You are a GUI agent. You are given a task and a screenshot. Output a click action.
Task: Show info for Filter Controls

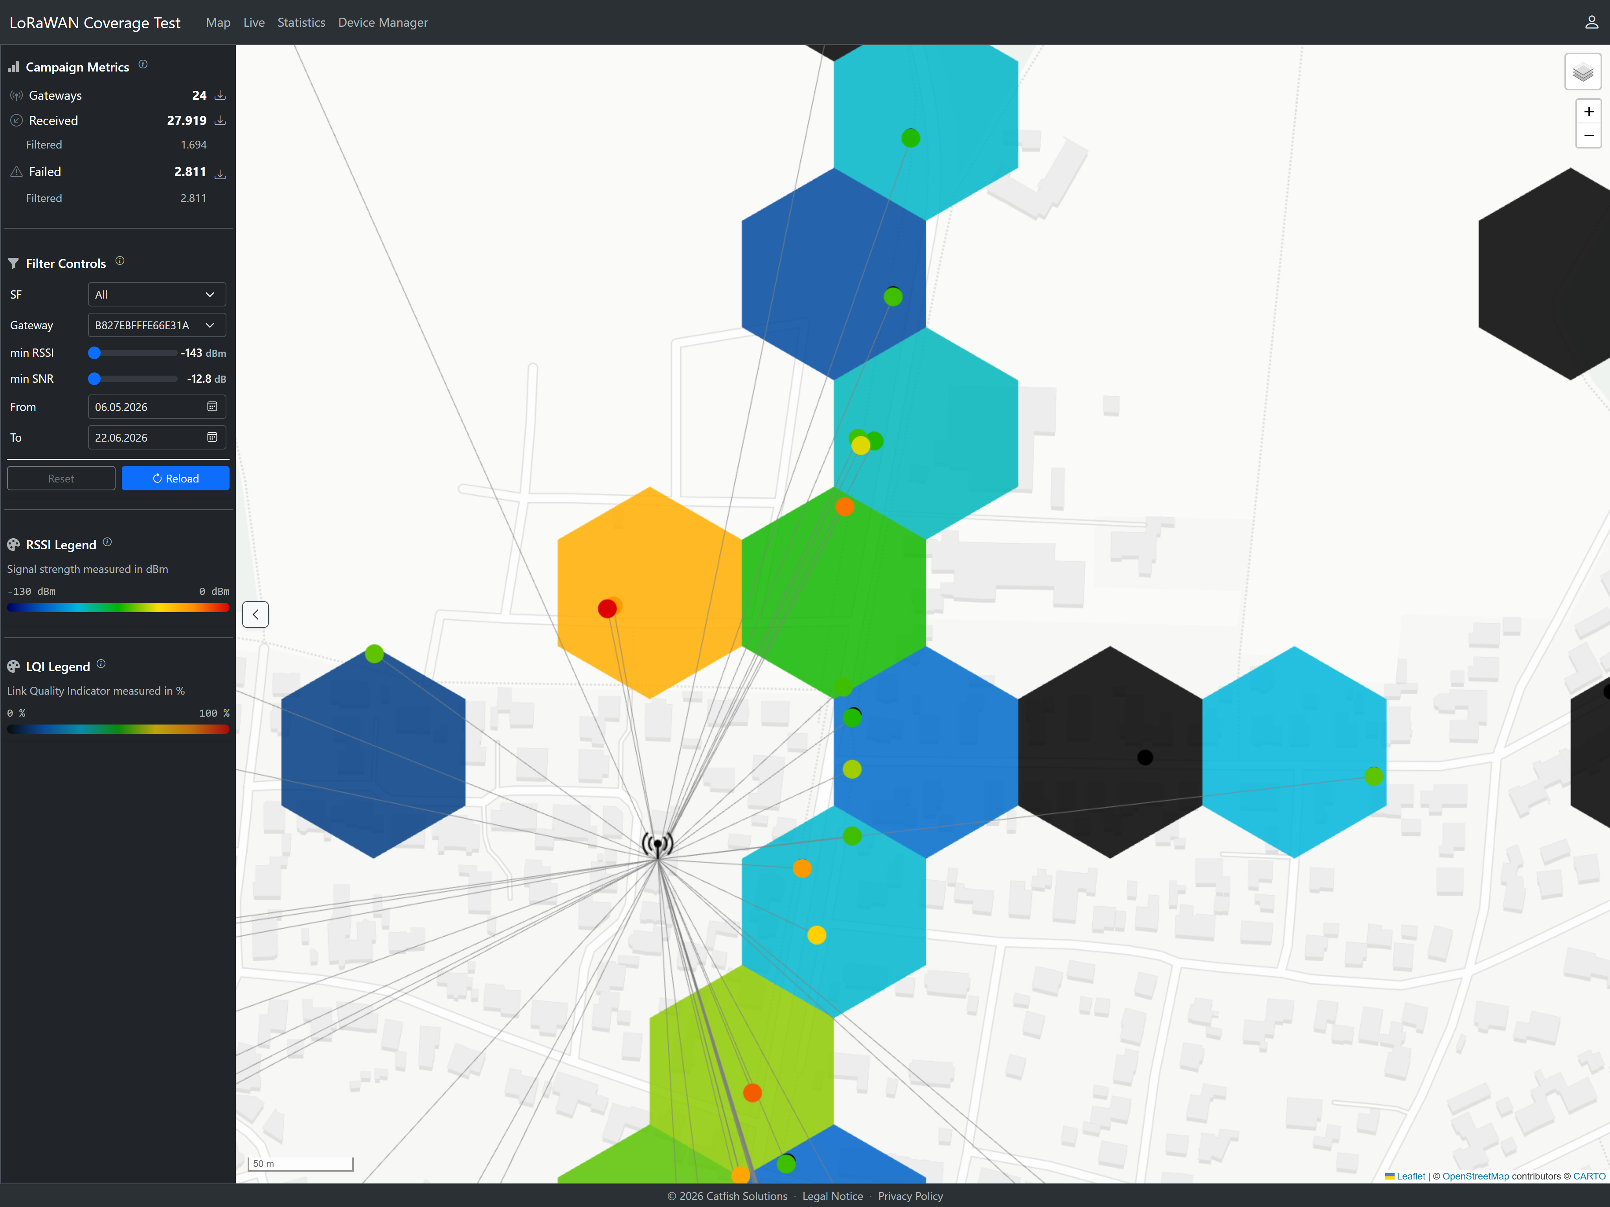point(120,260)
